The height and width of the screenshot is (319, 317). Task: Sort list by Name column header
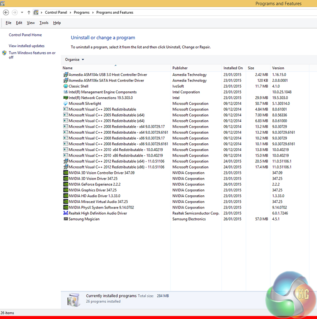point(116,68)
